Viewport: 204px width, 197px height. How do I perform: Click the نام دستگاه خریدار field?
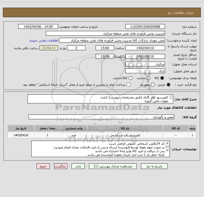[105, 33]
